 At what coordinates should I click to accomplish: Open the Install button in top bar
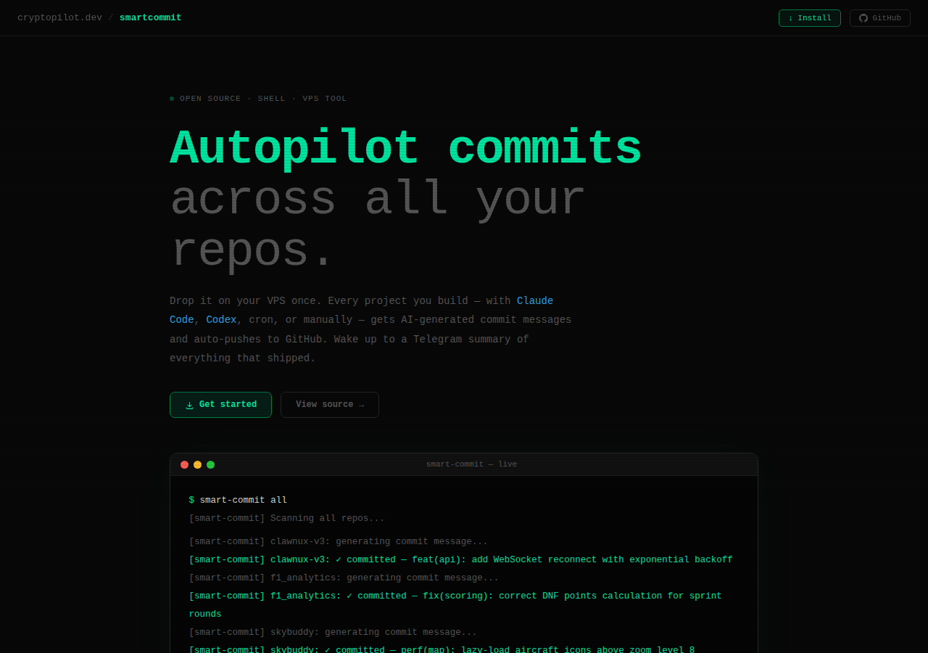tap(809, 17)
